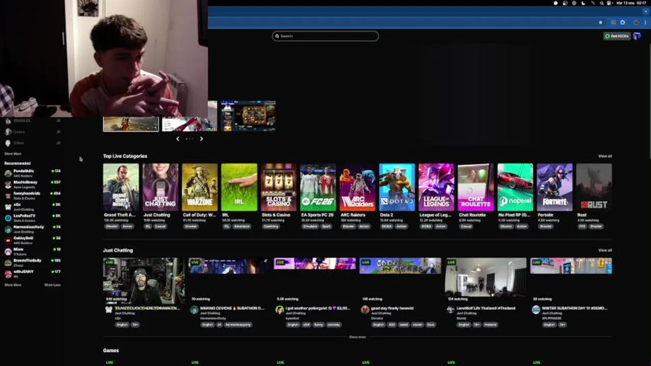Click View all for Just Chatting
This screenshot has height=366, width=651.
coord(605,250)
